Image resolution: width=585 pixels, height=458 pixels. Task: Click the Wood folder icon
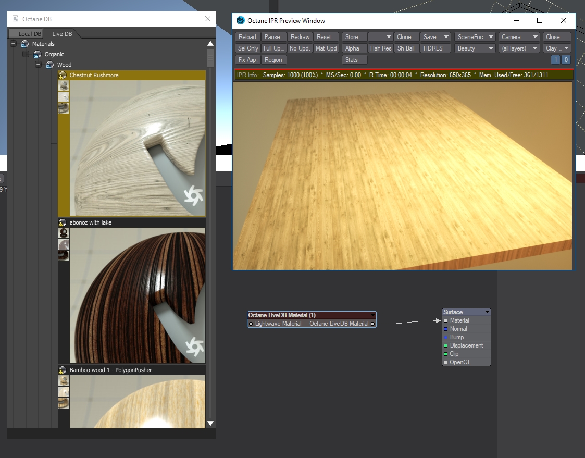[49, 65]
